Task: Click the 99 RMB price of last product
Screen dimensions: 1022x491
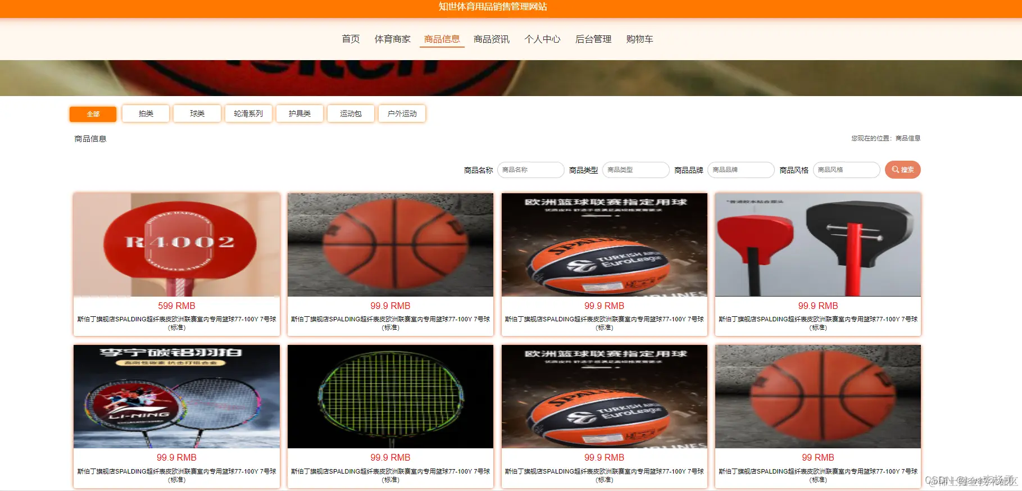Action: [x=818, y=458]
